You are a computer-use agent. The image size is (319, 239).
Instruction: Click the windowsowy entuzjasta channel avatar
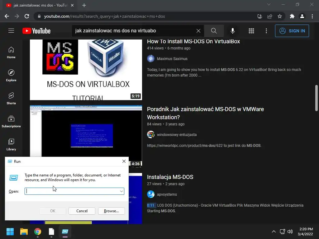pos(151,134)
